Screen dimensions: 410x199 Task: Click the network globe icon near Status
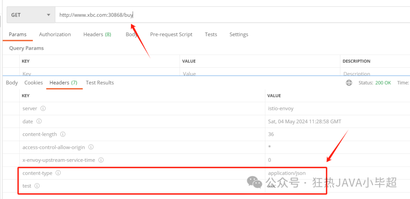point(349,83)
